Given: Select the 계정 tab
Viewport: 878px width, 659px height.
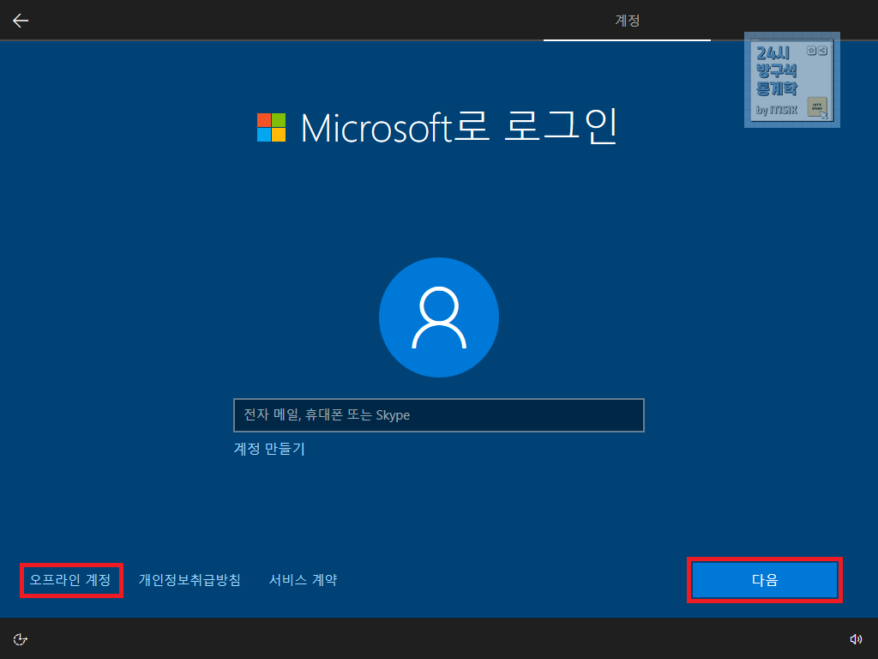Looking at the screenshot, I should pyautogui.click(x=627, y=21).
